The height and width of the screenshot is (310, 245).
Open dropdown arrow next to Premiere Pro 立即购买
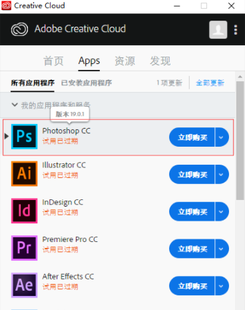click(222, 249)
